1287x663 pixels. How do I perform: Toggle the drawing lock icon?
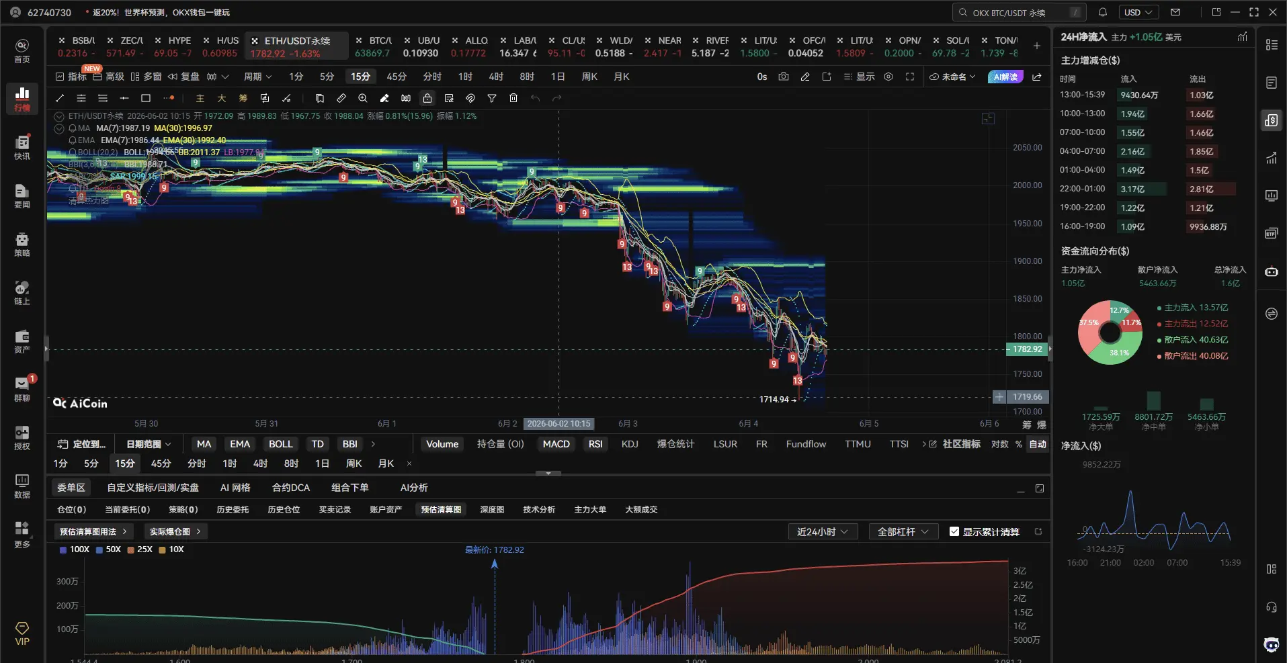[427, 98]
